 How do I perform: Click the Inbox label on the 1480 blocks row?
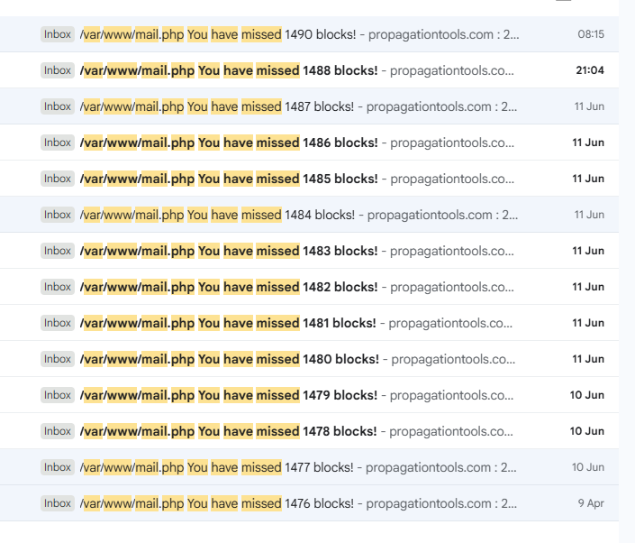click(x=58, y=359)
